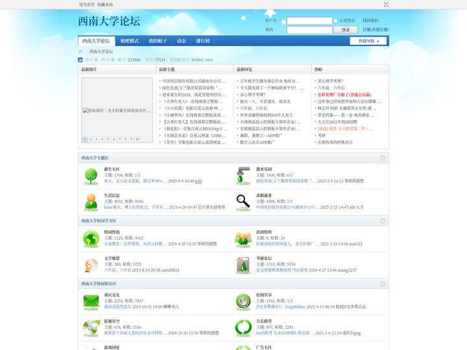Click the 影视星空 disc icon
The height and width of the screenshot is (350, 467).
91,328
